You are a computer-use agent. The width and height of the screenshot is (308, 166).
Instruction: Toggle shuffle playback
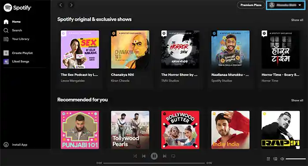(135, 156)
